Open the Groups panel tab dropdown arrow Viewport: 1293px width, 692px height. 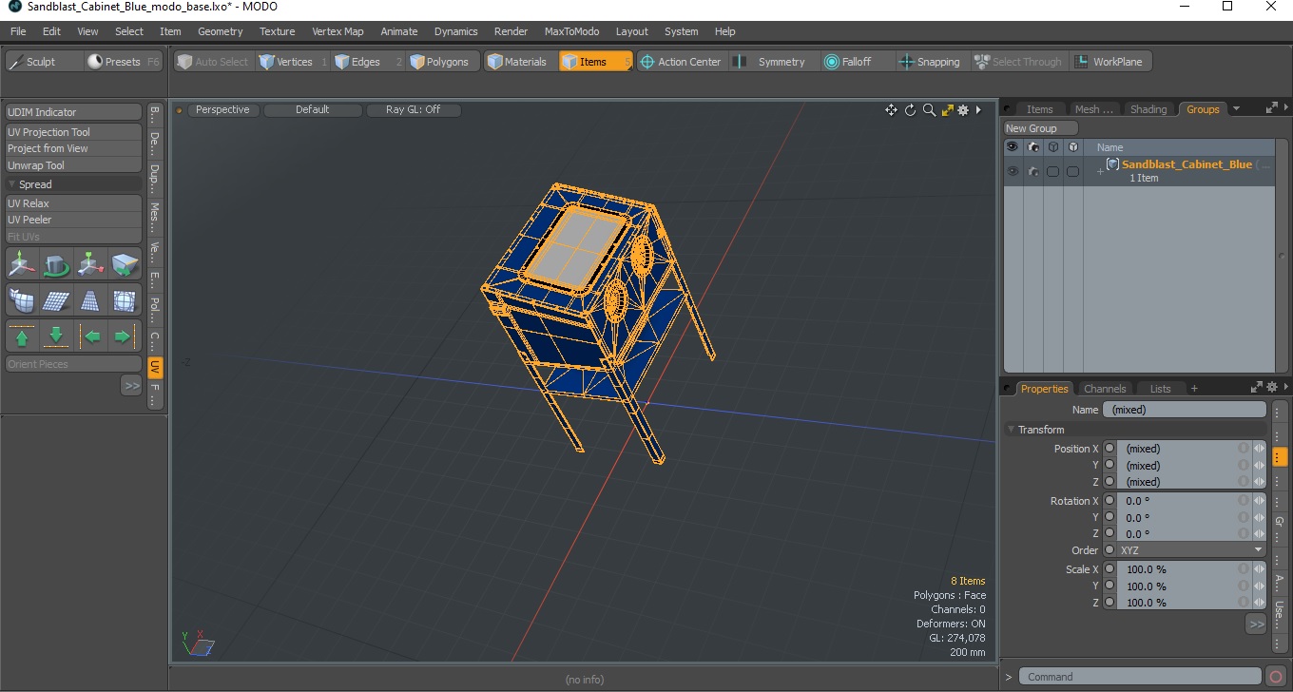1236,109
